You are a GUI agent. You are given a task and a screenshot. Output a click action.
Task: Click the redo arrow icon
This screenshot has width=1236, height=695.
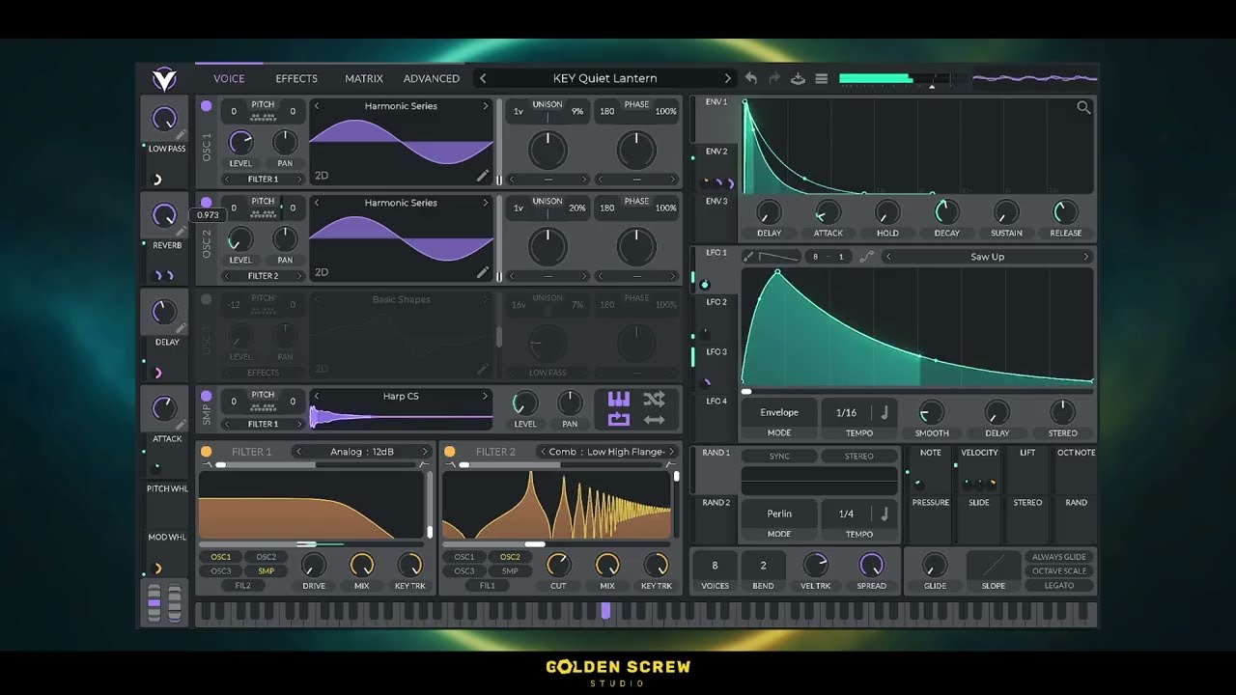pos(774,78)
